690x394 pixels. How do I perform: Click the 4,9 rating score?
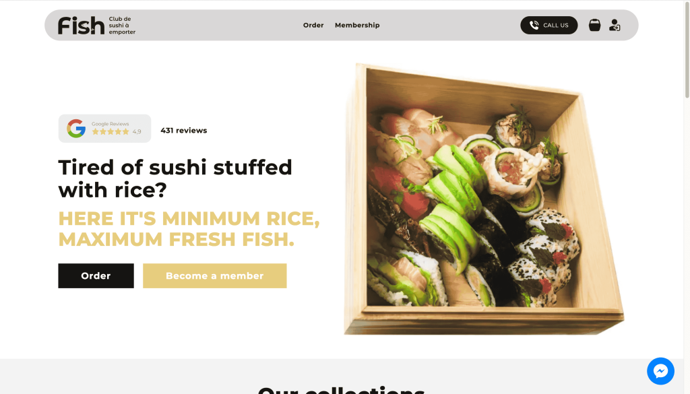(137, 131)
